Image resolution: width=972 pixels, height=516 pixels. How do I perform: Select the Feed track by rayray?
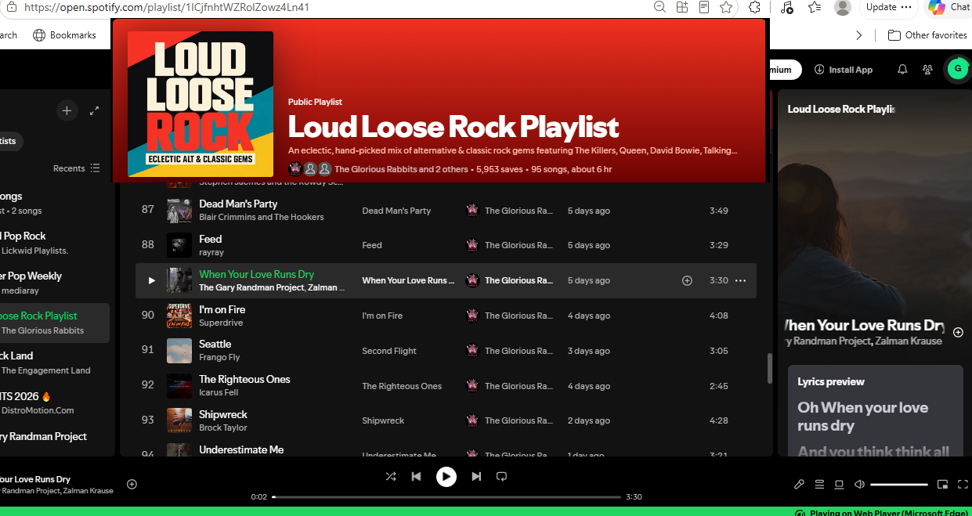pos(211,239)
